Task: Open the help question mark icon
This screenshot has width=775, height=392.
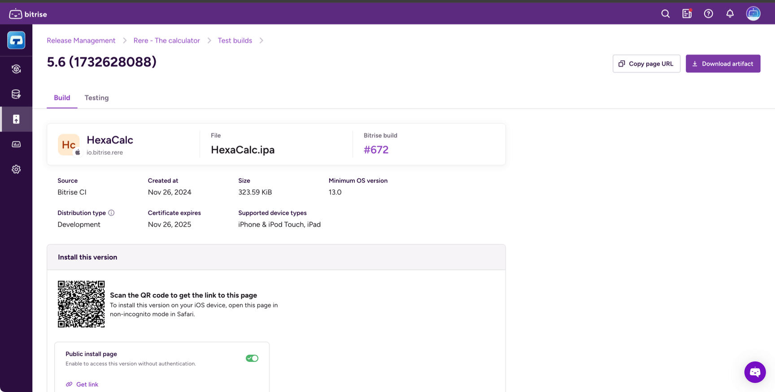Action: [x=709, y=14]
